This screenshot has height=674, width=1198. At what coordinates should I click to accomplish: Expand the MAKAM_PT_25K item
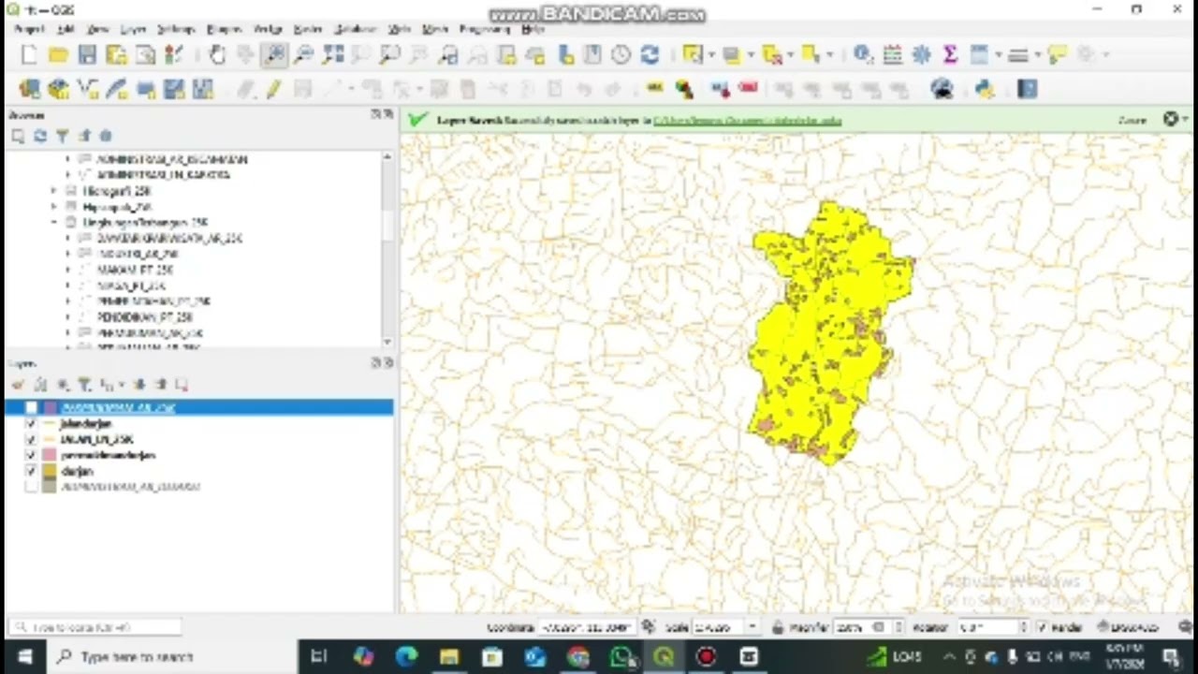tap(68, 270)
